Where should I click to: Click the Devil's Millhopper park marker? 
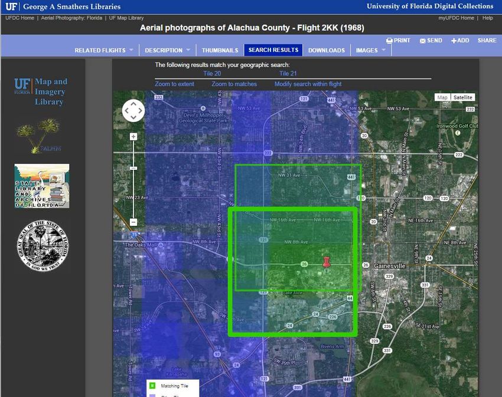click(x=203, y=109)
